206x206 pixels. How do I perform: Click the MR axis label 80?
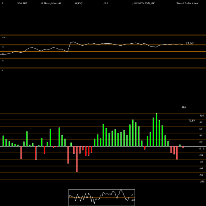201,122
